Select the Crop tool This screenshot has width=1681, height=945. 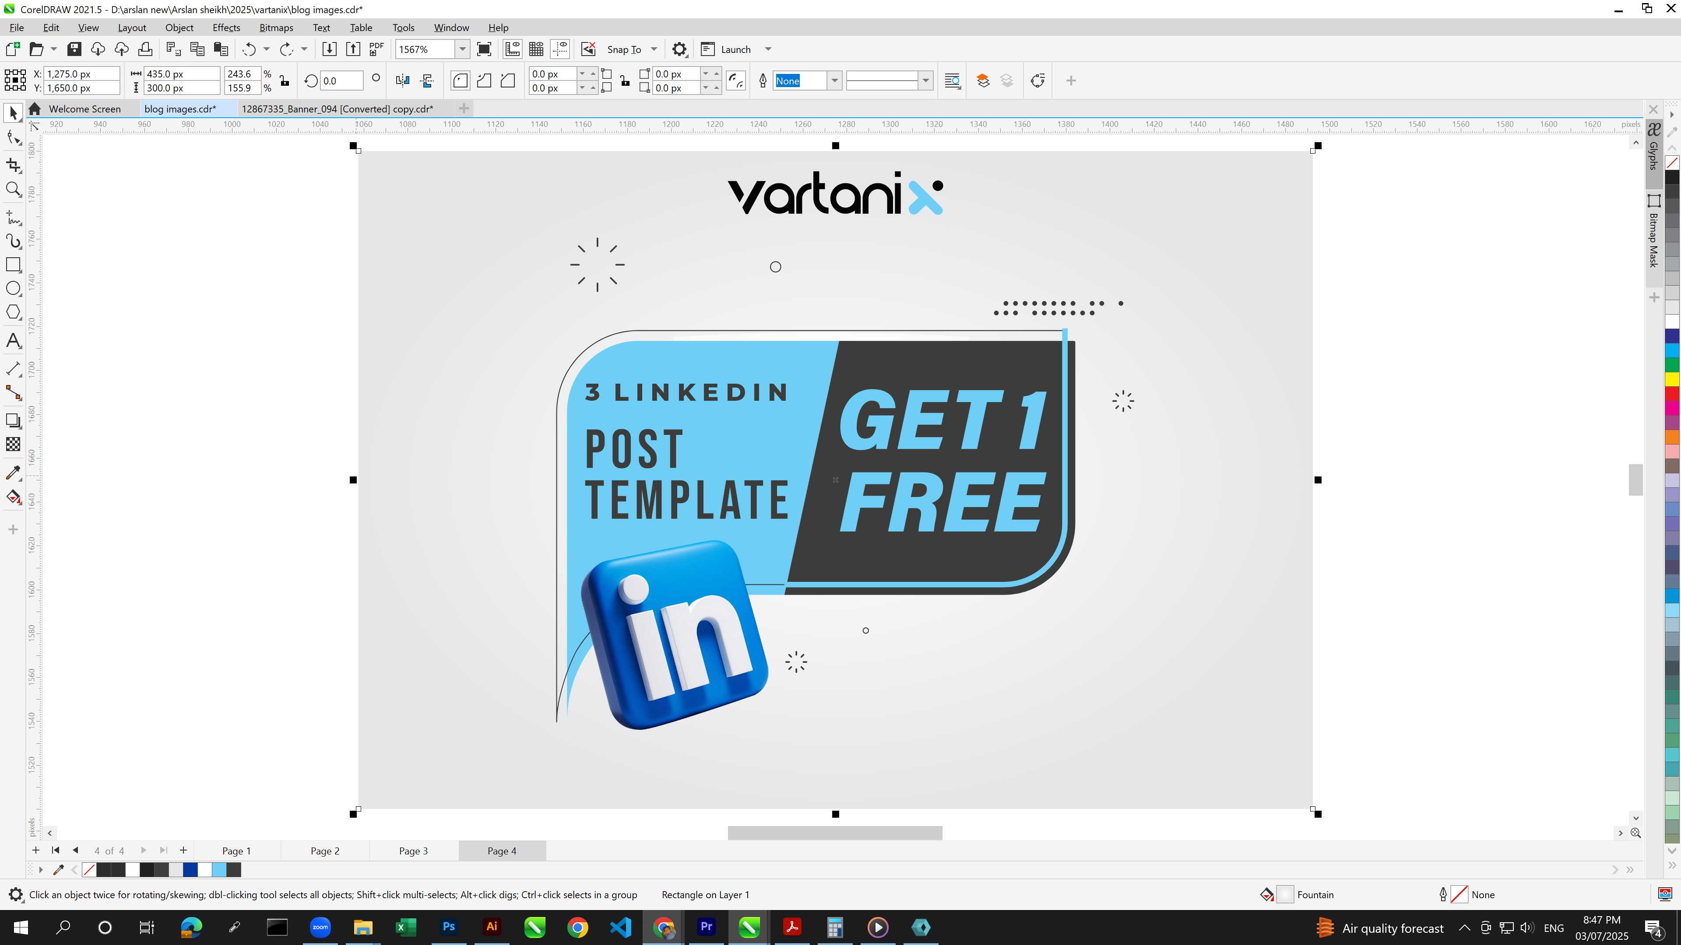(13, 165)
